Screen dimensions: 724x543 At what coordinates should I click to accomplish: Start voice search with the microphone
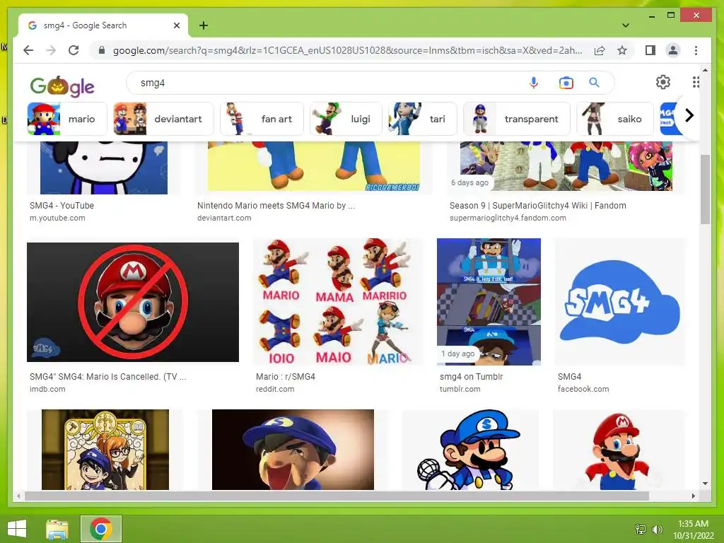click(534, 83)
